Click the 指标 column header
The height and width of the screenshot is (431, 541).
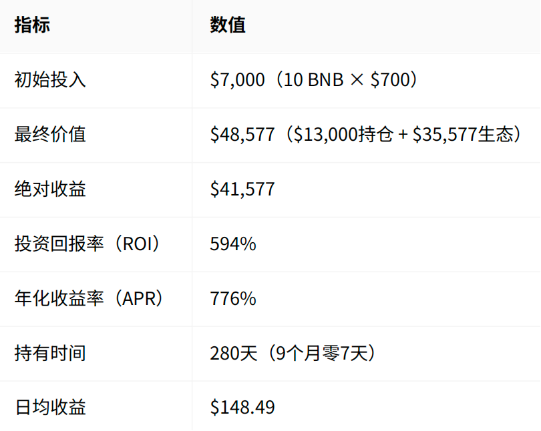coord(32,25)
